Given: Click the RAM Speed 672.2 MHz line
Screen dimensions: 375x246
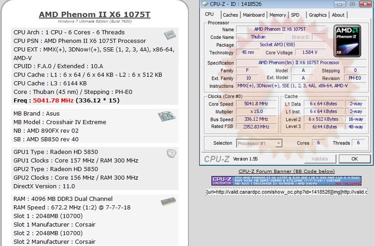Looking at the screenshot, I should click(72, 207).
